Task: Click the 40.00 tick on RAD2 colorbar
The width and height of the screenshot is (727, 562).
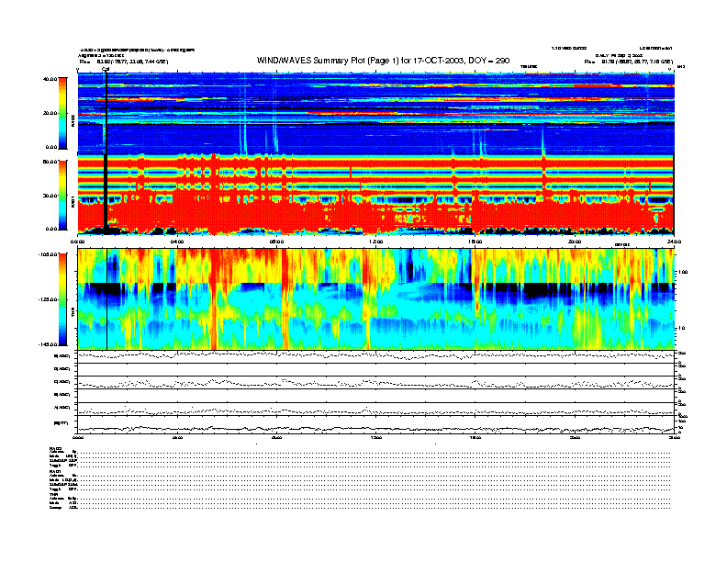Action: click(50, 79)
